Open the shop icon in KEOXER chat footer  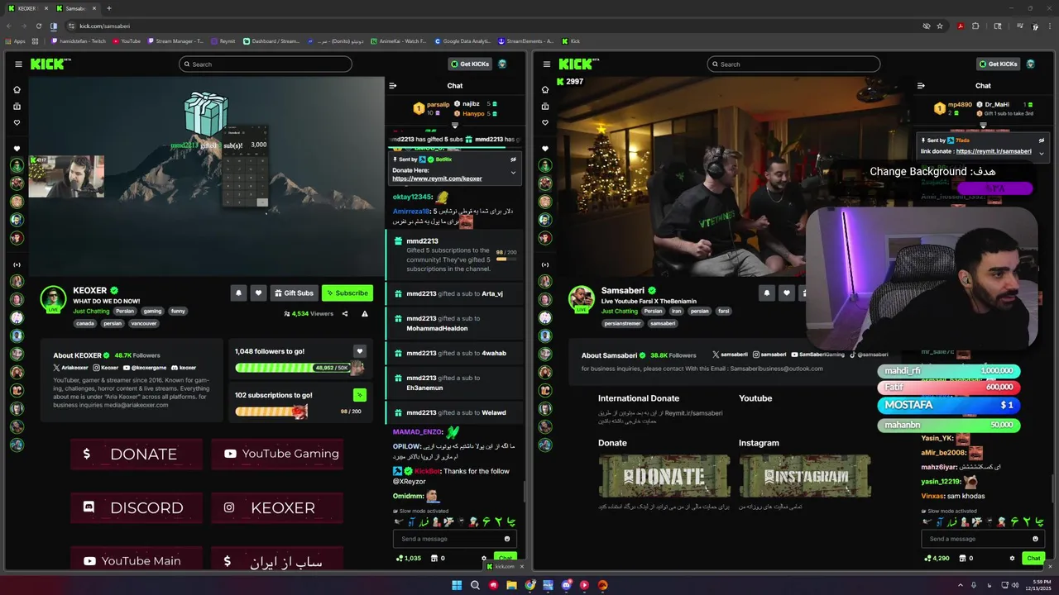pyautogui.click(x=435, y=558)
